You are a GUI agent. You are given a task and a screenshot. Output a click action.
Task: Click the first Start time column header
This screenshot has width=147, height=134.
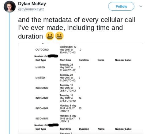coord(65,60)
